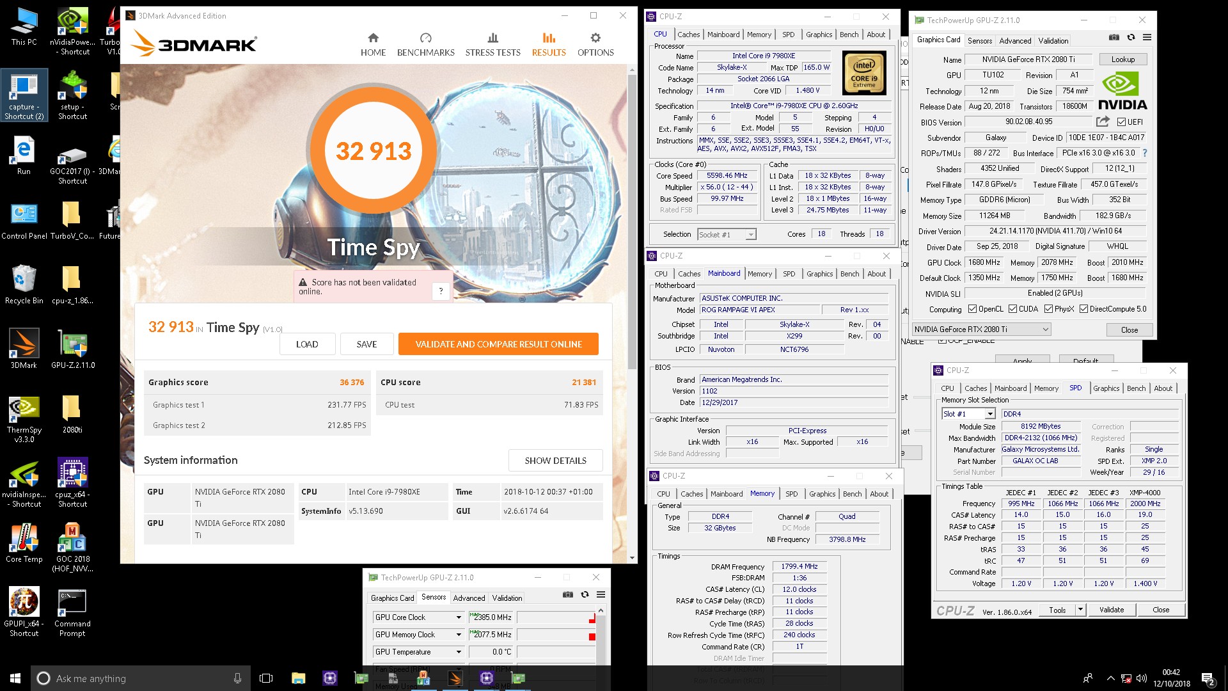Go to the 3DMark Home section
Screen dimensions: 1228x691
373,44
